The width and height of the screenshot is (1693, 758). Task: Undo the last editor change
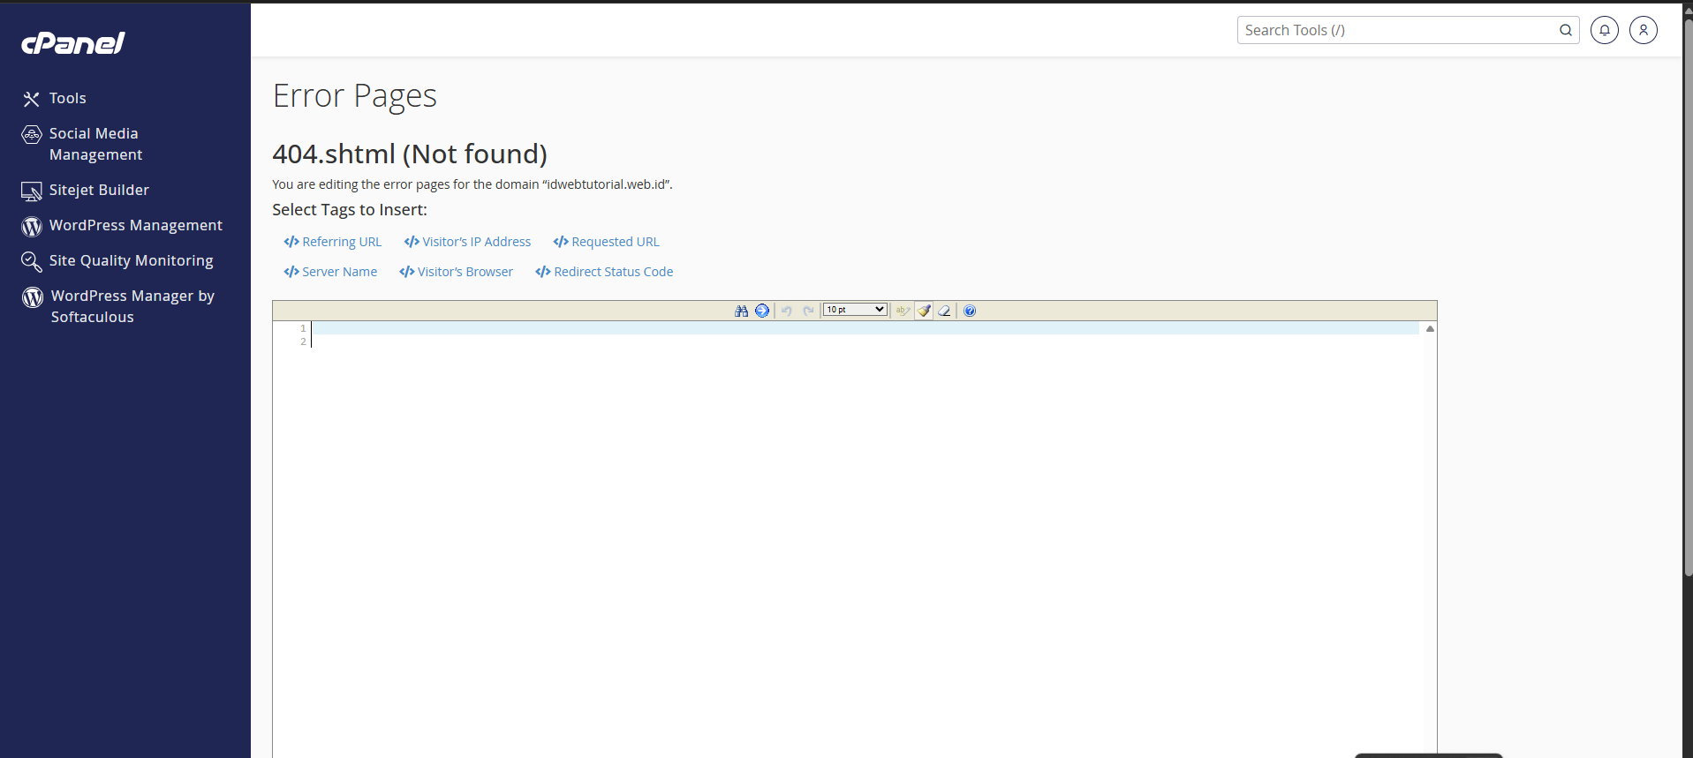point(786,311)
